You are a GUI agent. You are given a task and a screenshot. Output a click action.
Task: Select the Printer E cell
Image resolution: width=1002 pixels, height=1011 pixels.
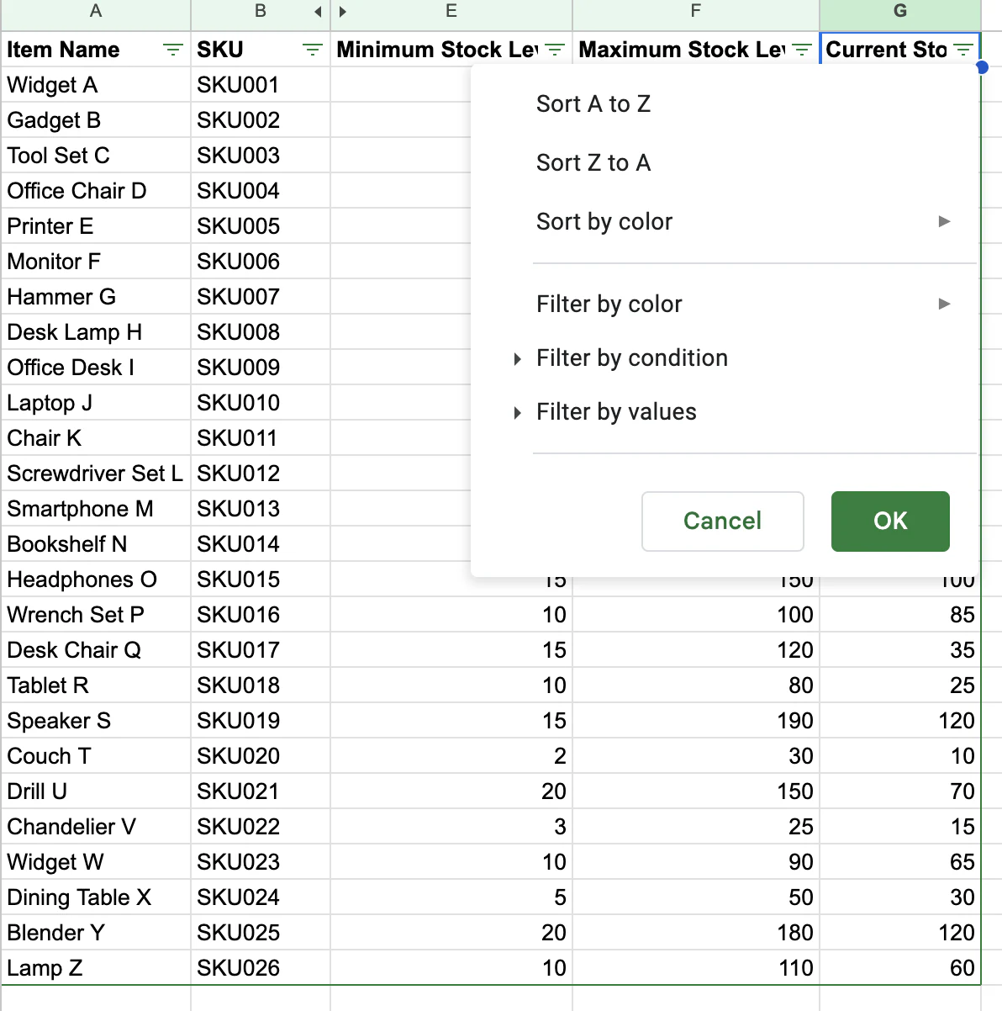tap(96, 226)
